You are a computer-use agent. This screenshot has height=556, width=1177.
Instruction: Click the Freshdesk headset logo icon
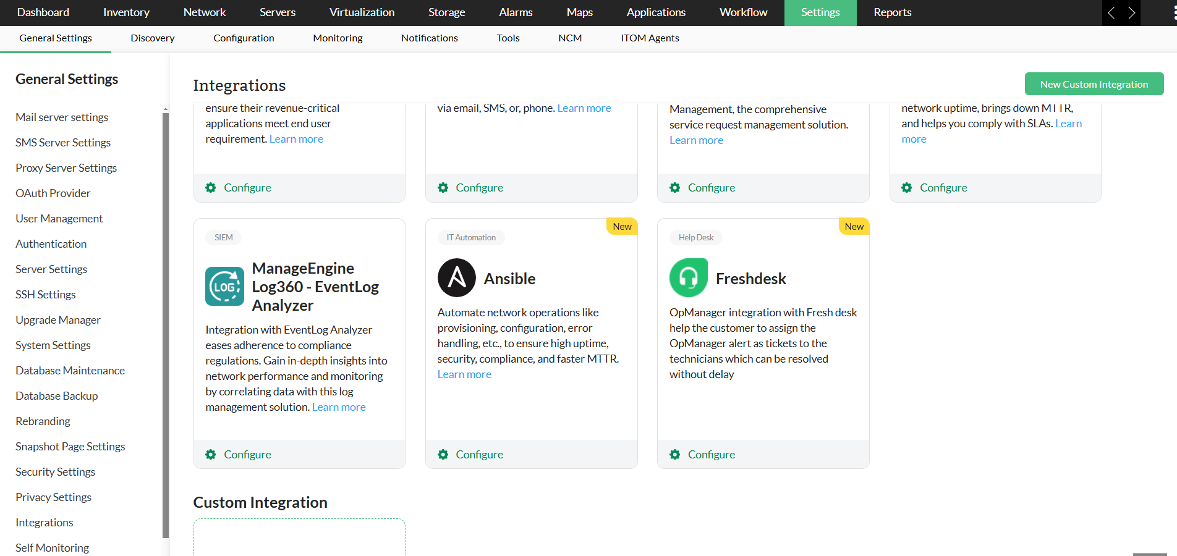pos(688,278)
